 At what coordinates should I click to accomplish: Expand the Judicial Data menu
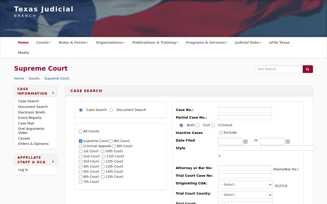248,43
